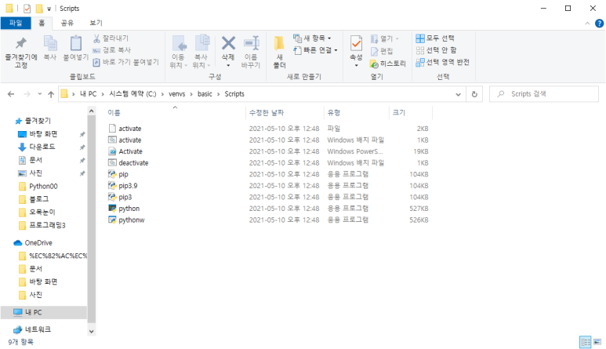Collapse the ribbon with the chevron
The image size is (606, 349).
[x=587, y=24]
